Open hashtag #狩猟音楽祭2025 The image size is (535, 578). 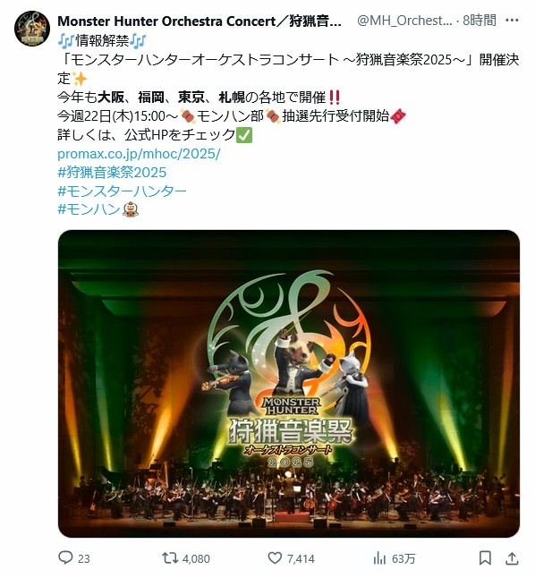pos(112,172)
